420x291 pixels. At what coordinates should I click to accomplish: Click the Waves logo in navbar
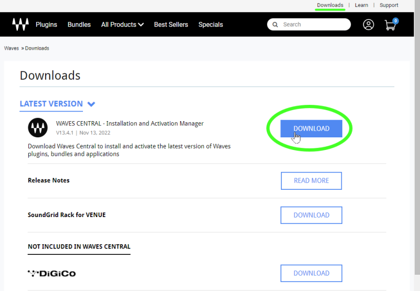20,24
